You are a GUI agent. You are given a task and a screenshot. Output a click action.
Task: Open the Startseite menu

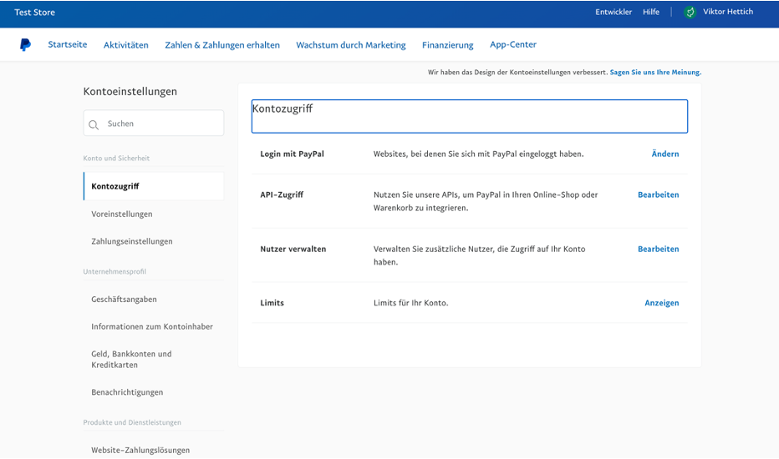[x=68, y=45]
